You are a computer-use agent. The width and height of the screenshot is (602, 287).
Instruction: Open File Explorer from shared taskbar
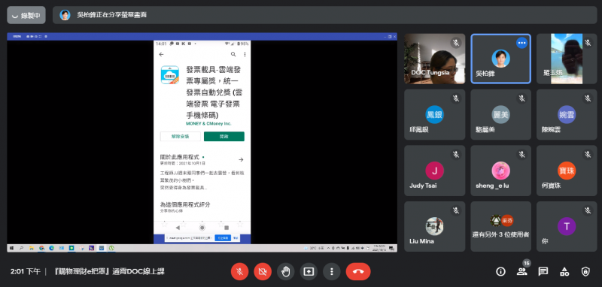(32, 248)
